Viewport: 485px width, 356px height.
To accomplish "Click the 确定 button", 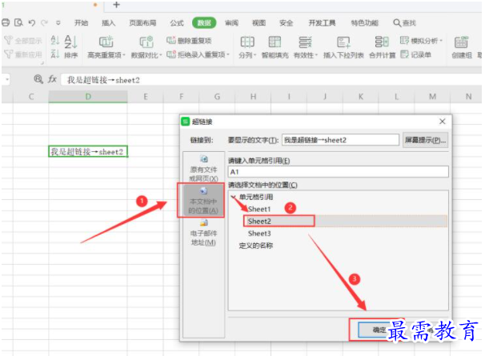I will (x=379, y=330).
